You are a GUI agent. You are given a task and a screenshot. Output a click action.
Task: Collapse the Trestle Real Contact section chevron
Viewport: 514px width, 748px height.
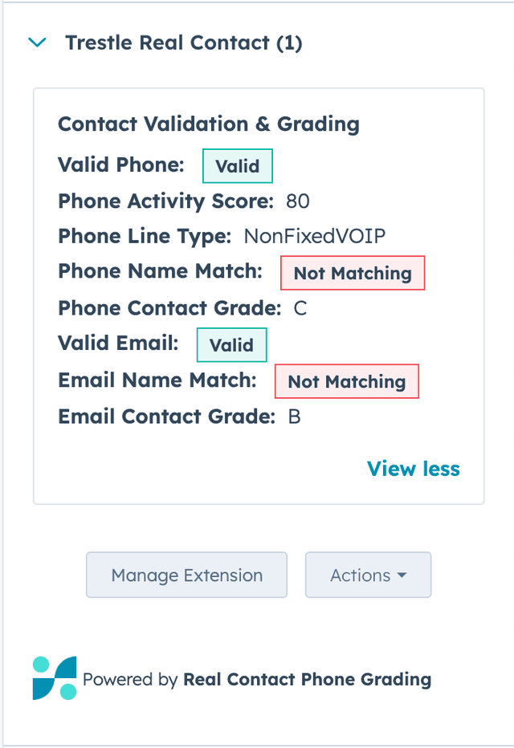pyautogui.click(x=37, y=43)
